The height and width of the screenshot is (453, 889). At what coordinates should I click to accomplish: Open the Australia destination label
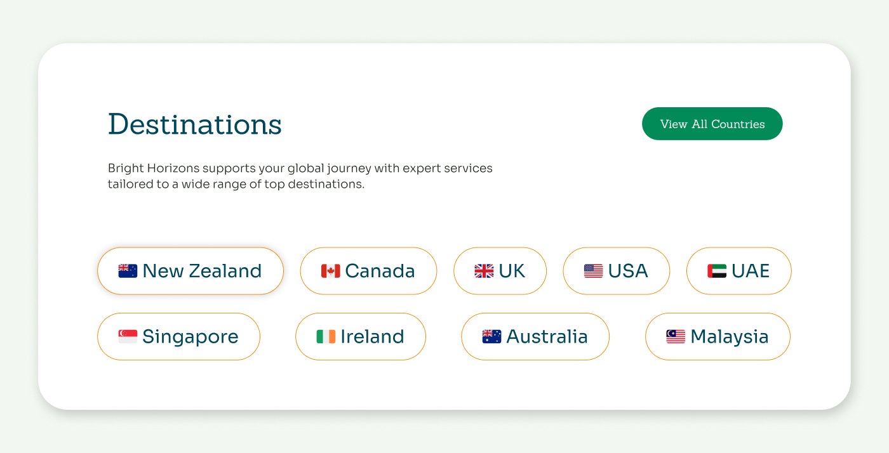tap(547, 336)
